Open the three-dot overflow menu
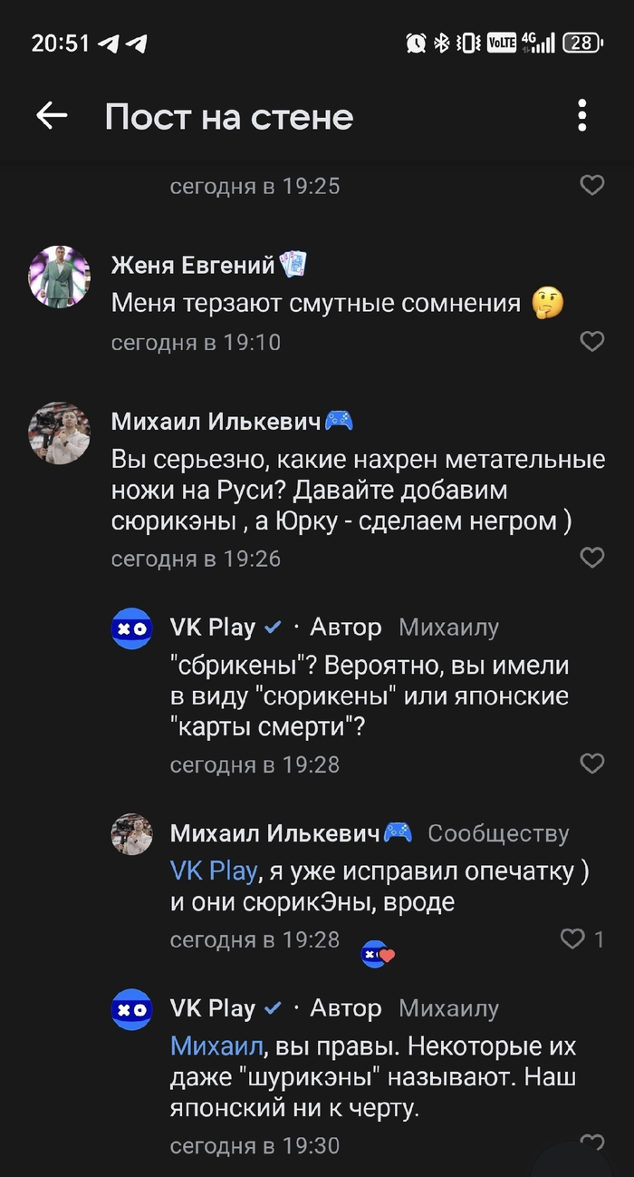 coord(582,116)
